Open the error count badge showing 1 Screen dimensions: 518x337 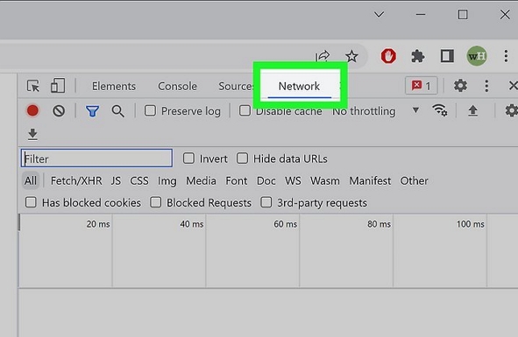coord(422,86)
